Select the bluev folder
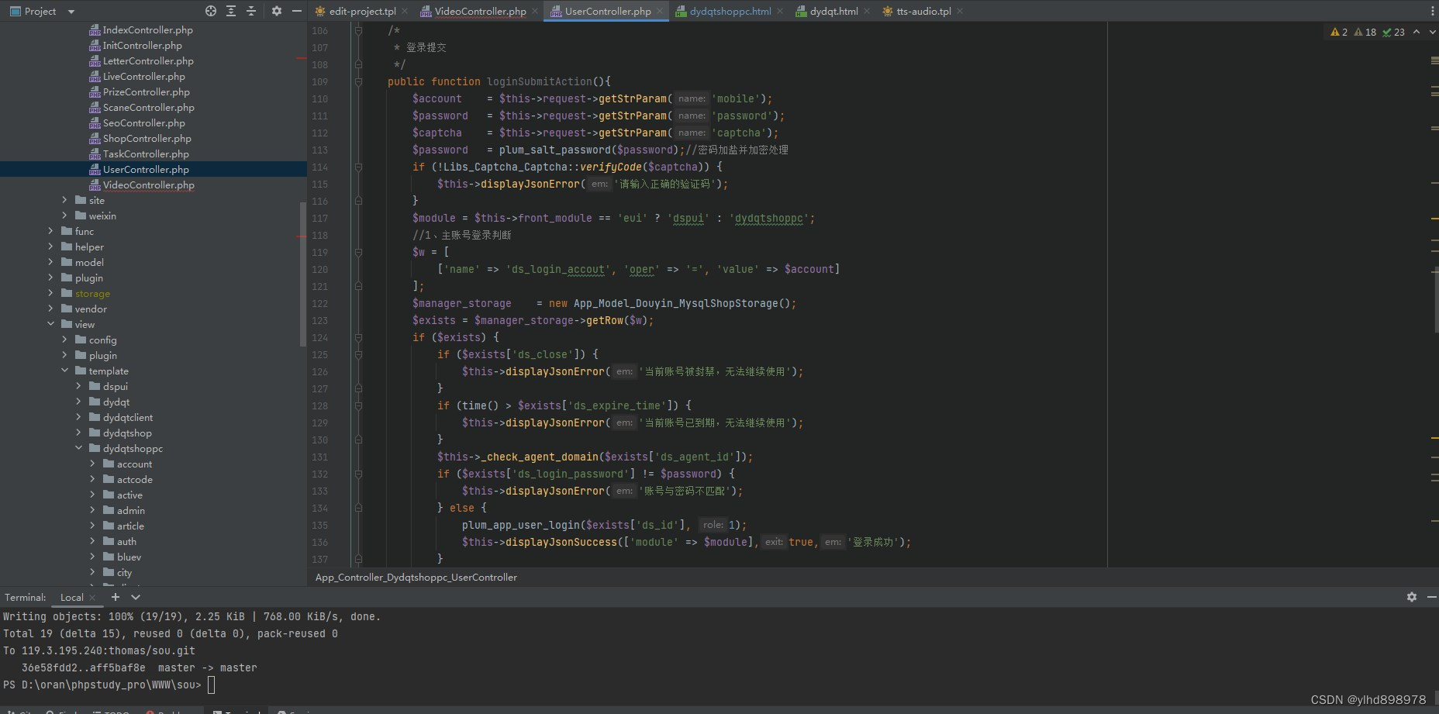 [122, 557]
